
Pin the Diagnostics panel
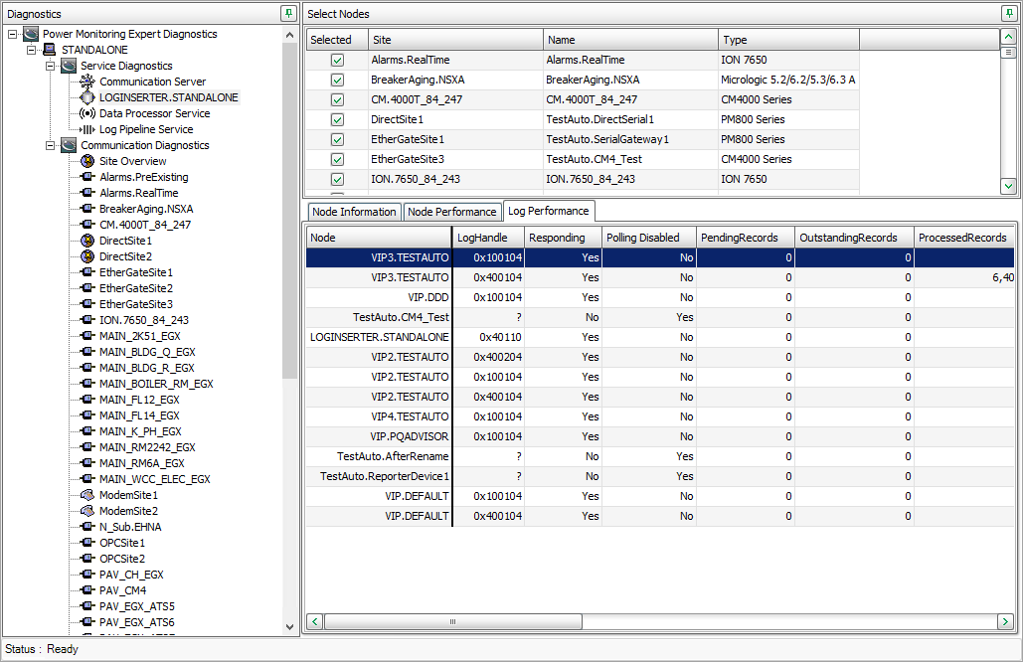(288, 14)
